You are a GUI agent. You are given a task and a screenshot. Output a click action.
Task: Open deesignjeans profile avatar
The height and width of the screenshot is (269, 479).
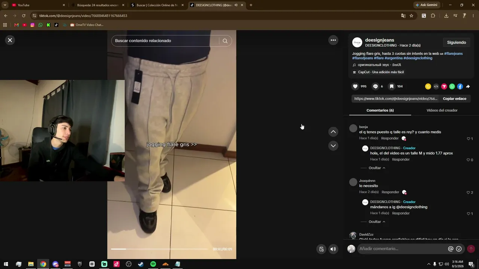pos(357,43)
